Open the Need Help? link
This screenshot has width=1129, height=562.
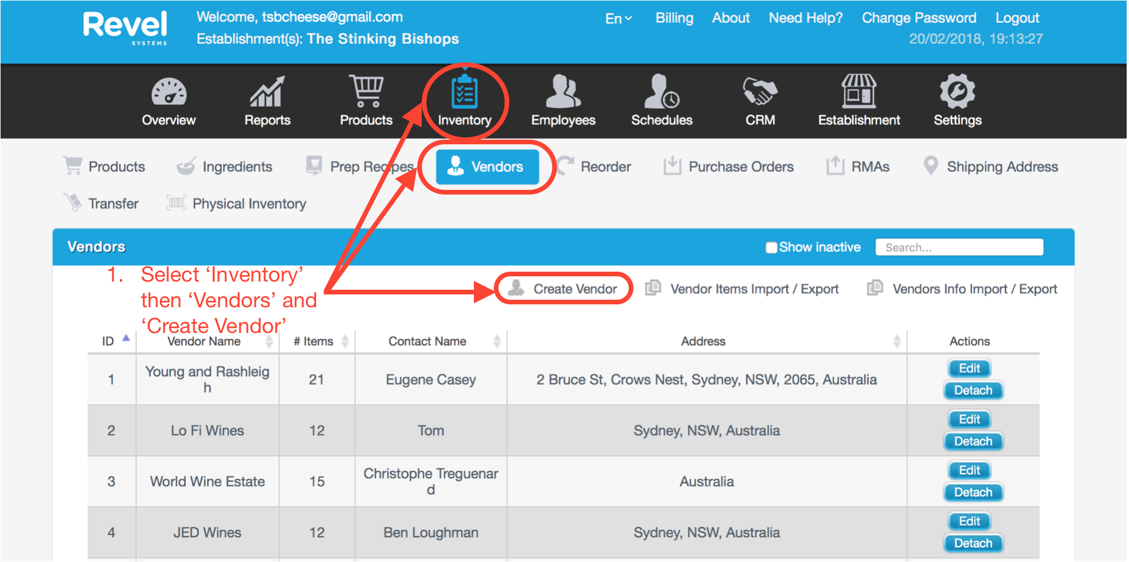pos(805,18)
